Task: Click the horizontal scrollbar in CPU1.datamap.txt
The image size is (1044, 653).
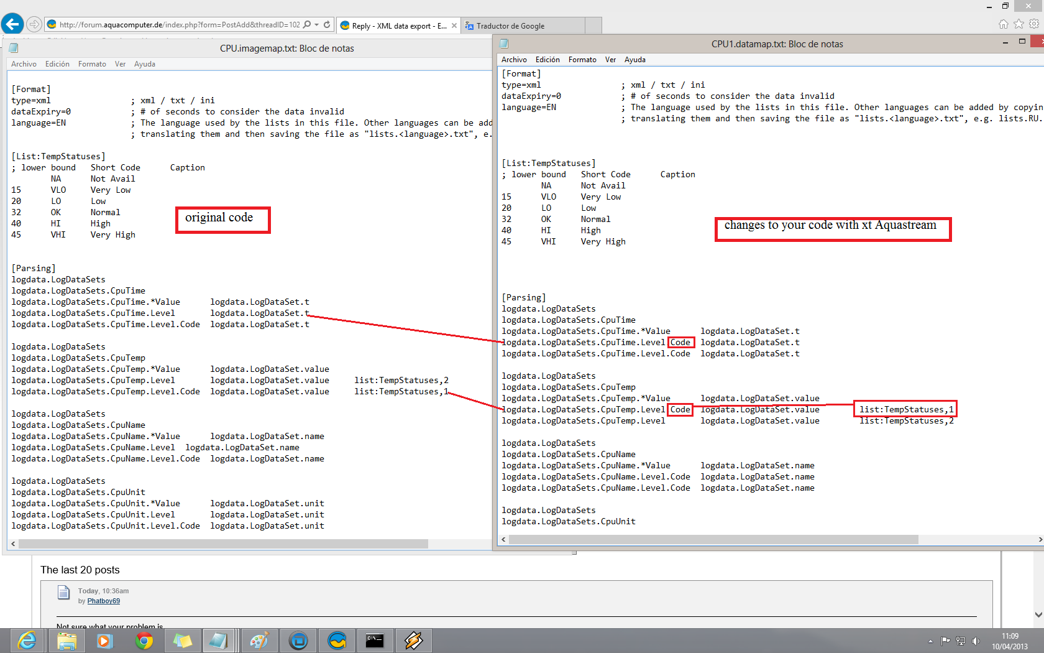Action: [713, 540]
